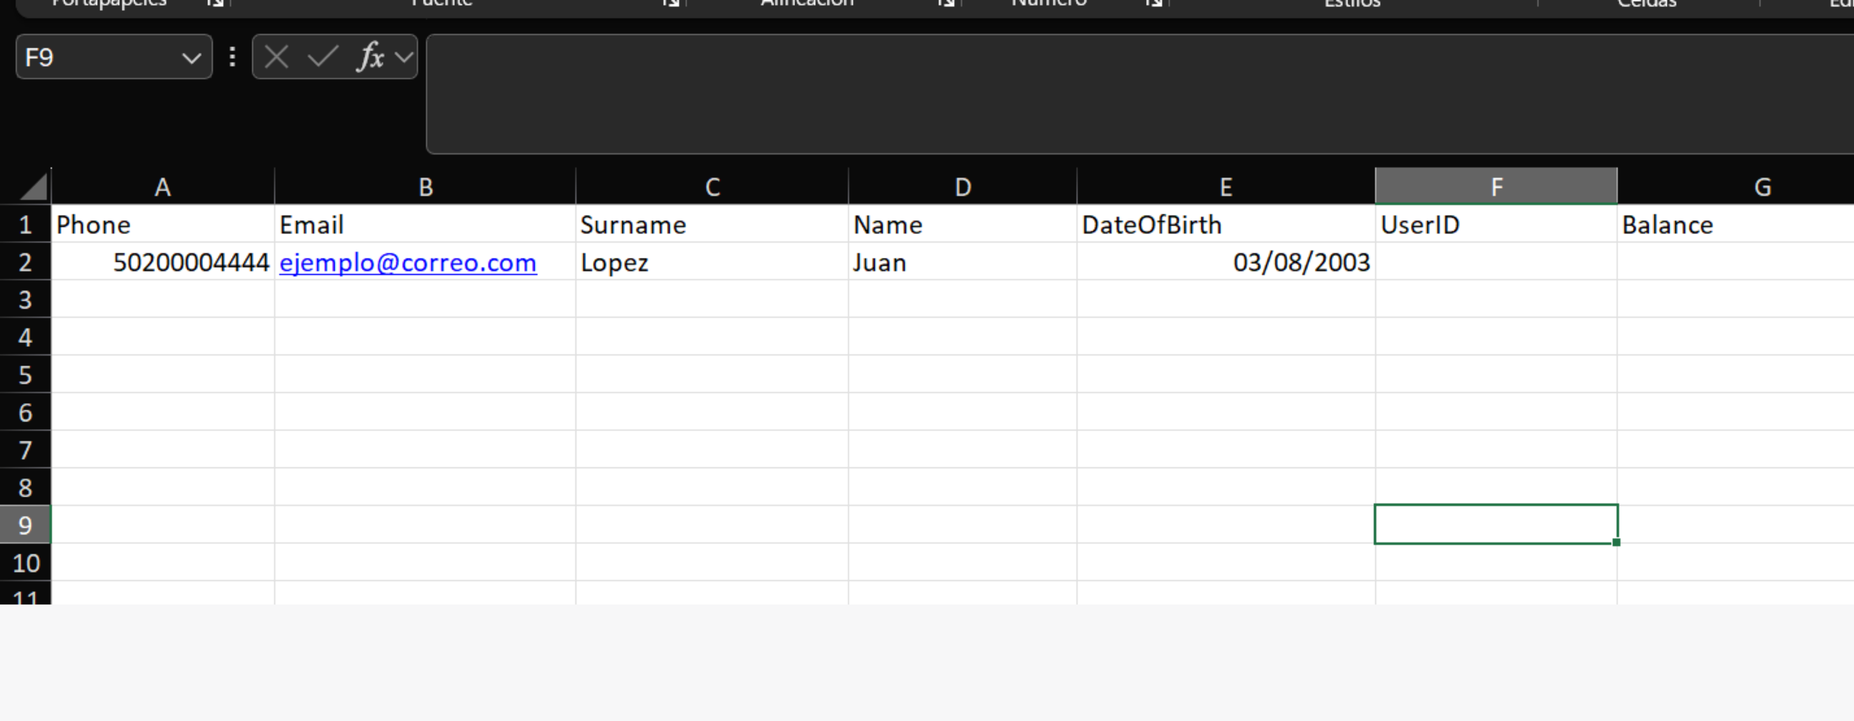This screenshot has width=1854, height=721.
Task: Select column B header
Action: 425,187
